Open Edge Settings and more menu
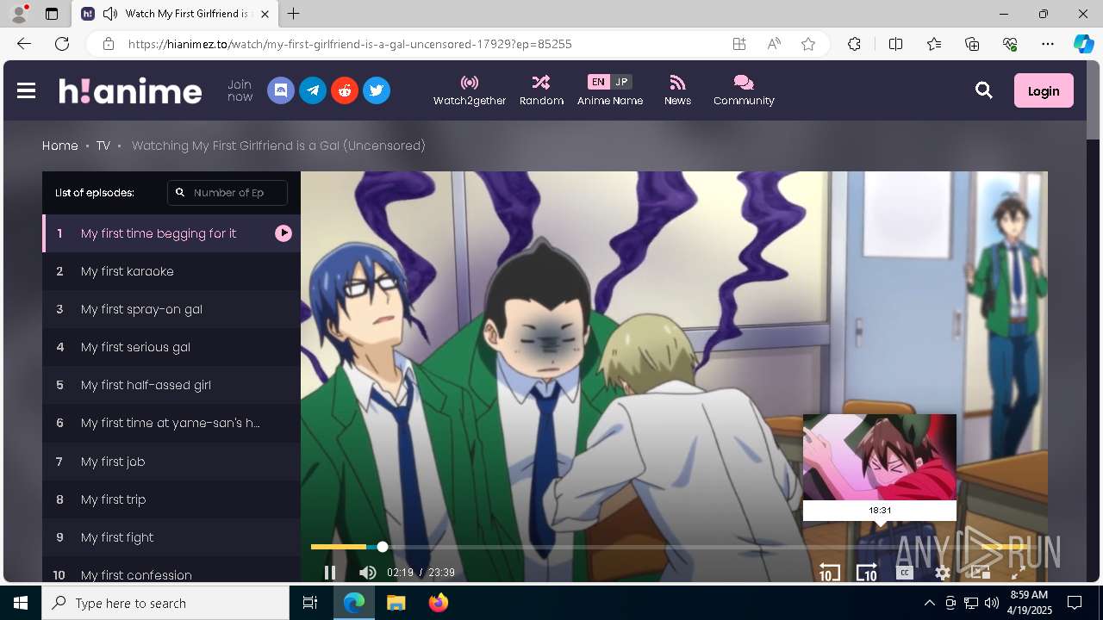Image resolution: width=1103 pixels, height=620 pixels. (x=1048, y=44)
